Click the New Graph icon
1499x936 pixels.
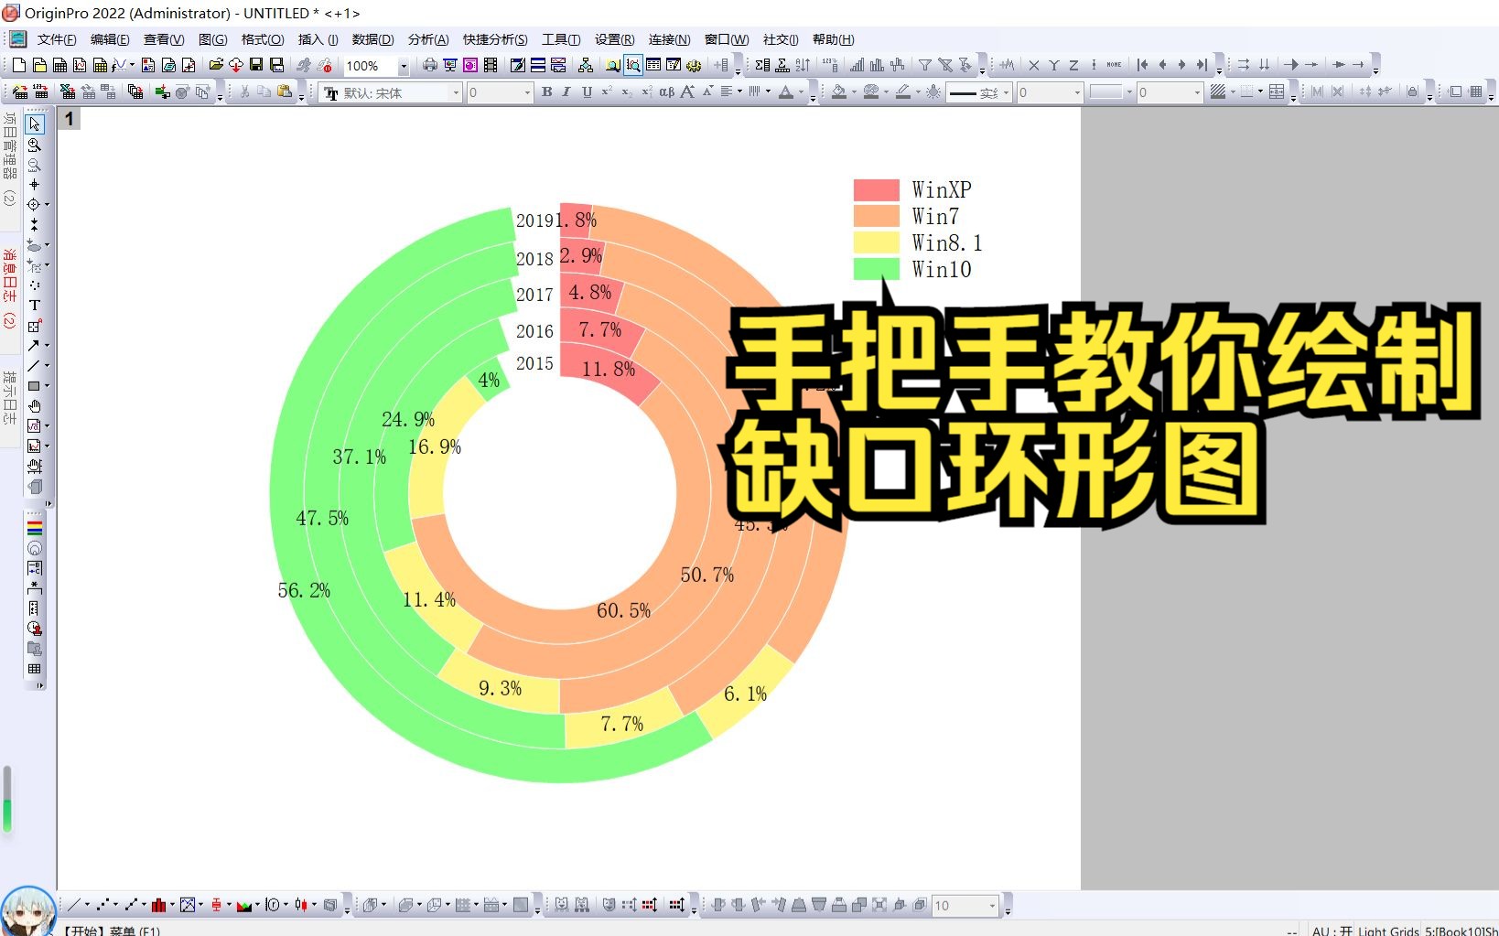[80, 65]
